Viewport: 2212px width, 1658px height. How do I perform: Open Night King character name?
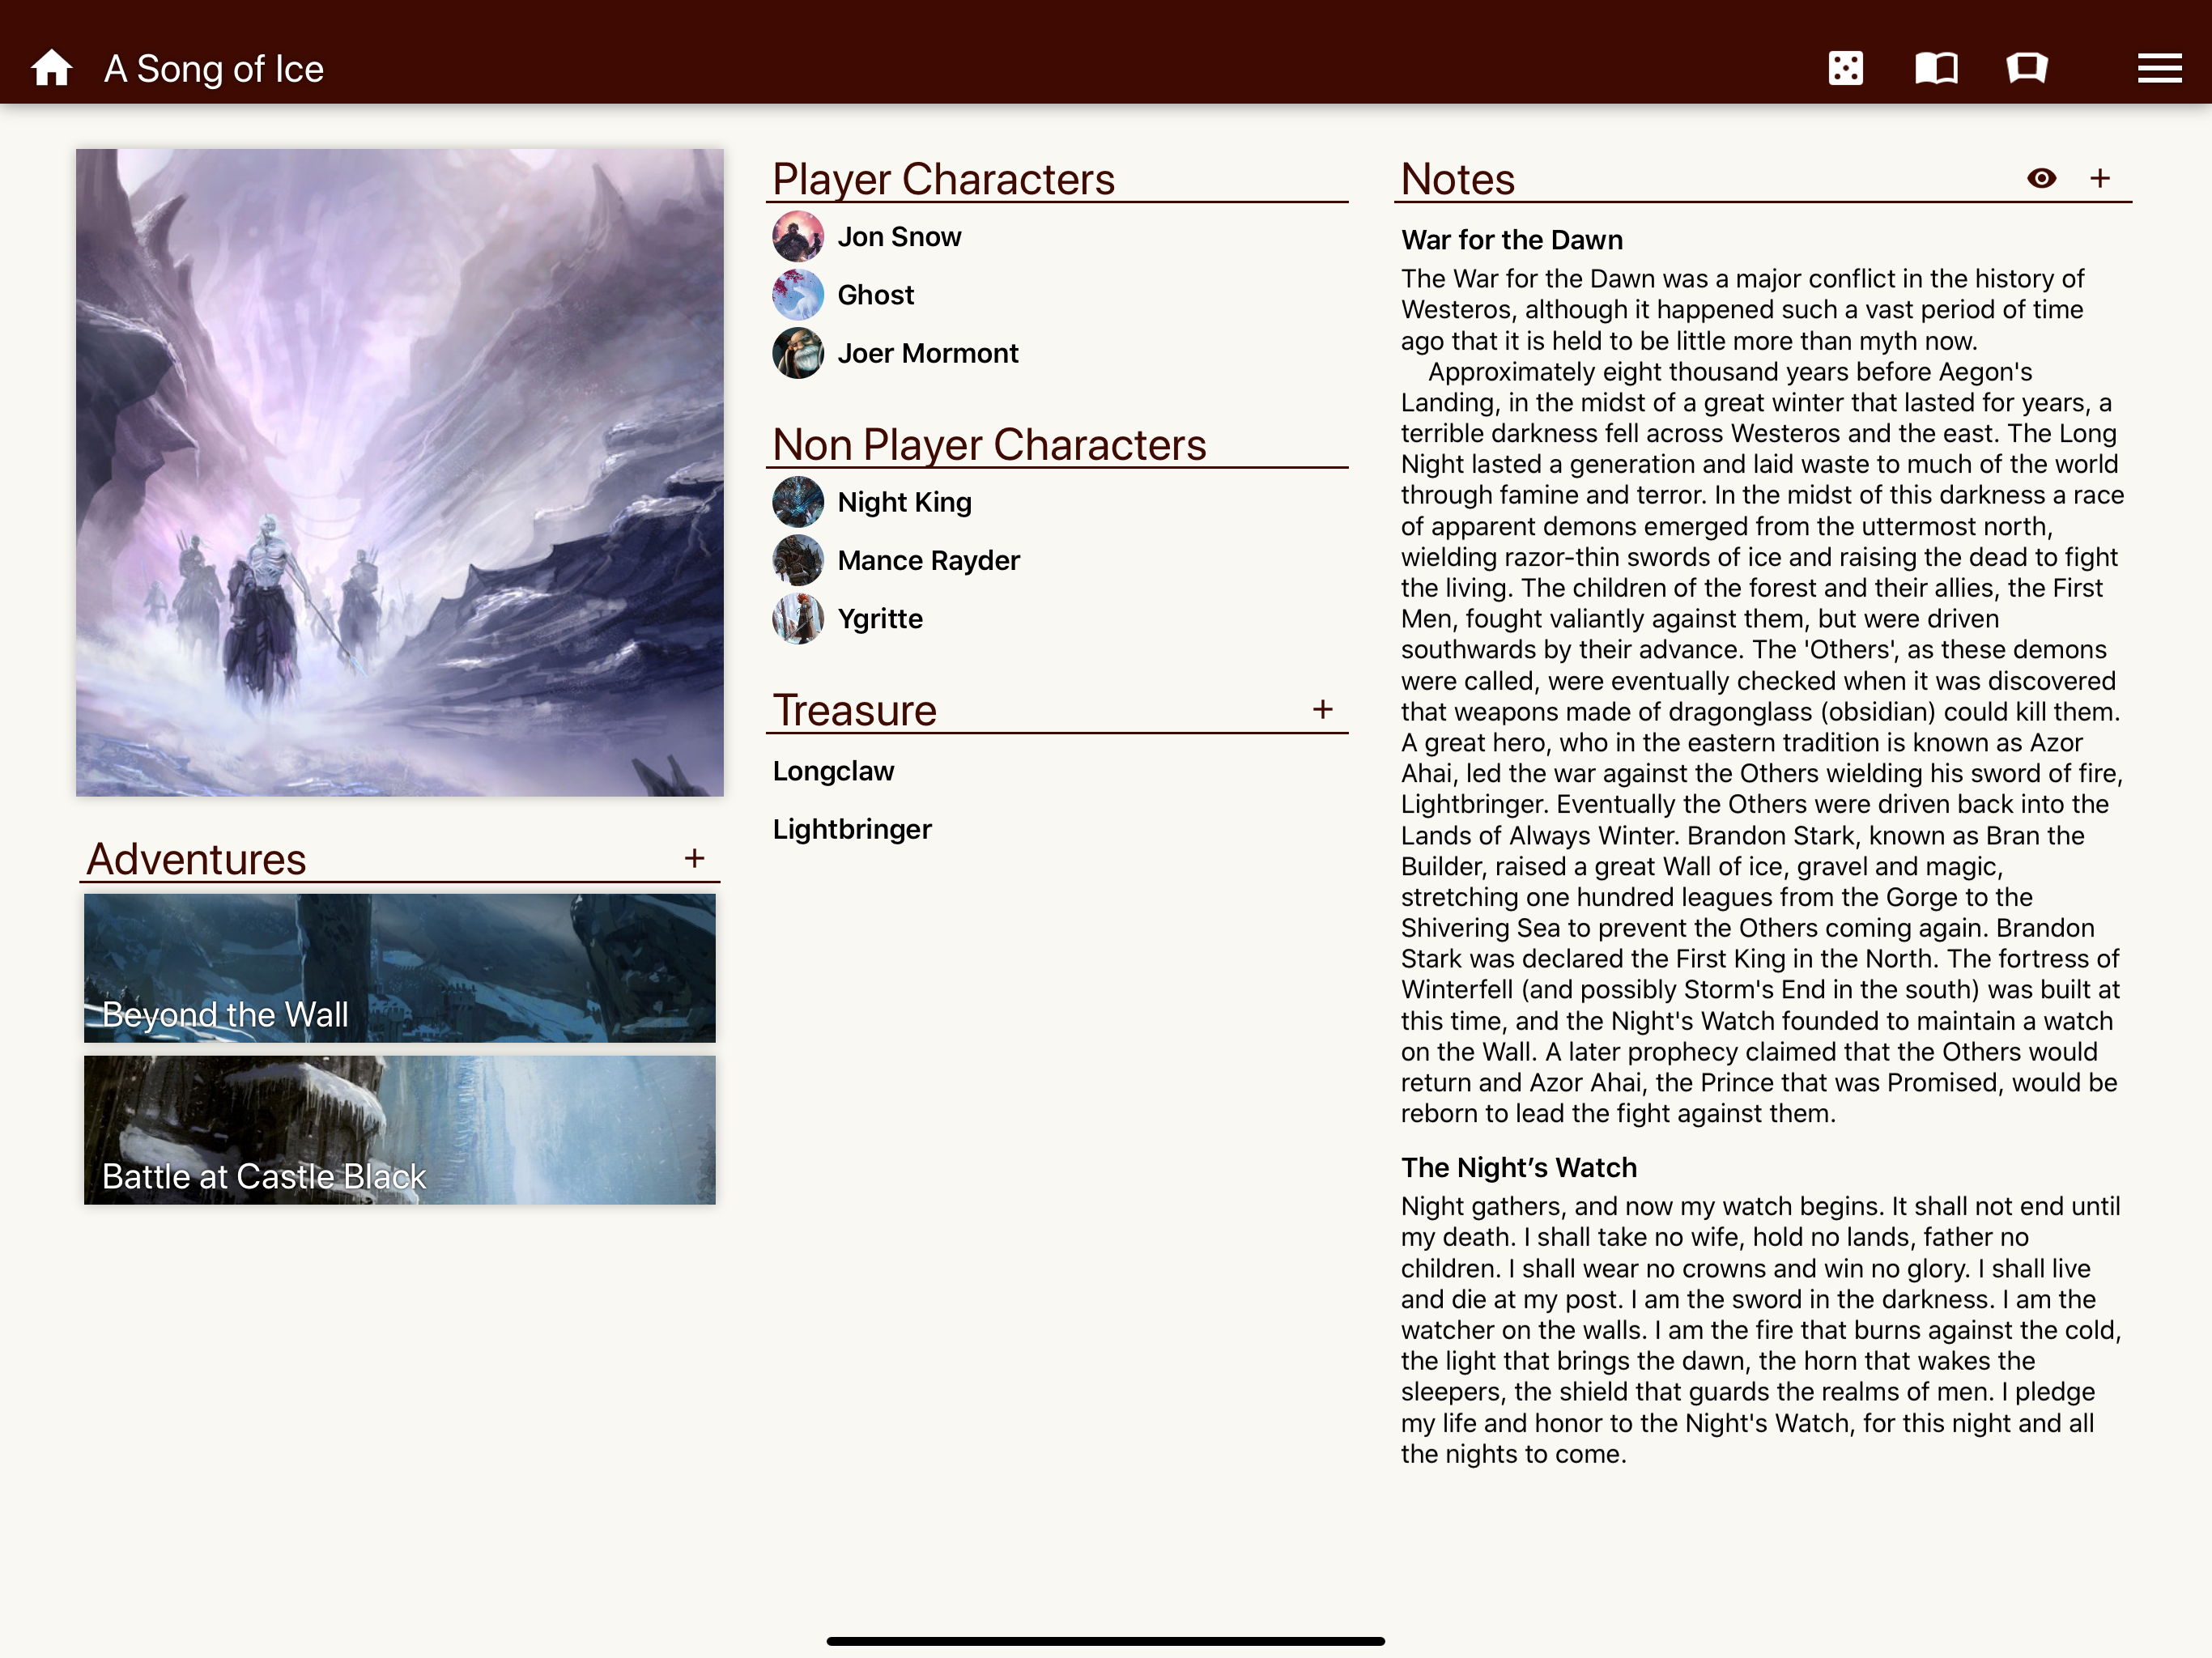(x=904, y=502)
